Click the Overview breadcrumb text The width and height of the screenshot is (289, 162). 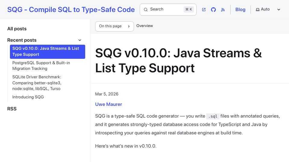coord(144,26)
